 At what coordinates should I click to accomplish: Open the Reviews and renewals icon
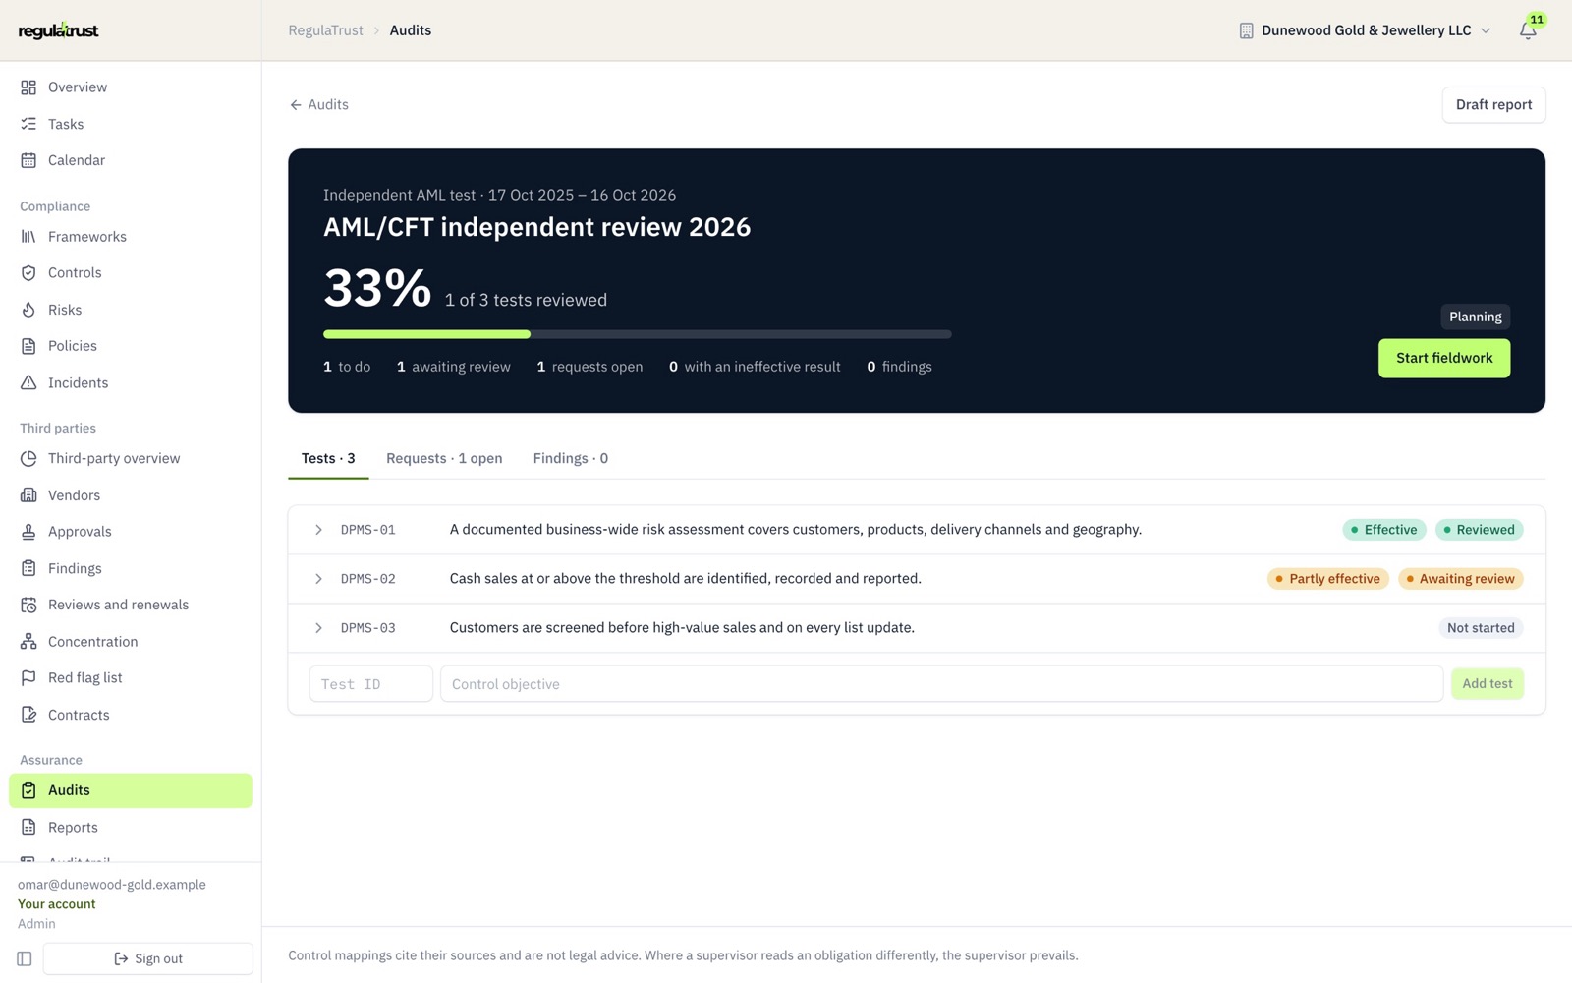(28, 606)
